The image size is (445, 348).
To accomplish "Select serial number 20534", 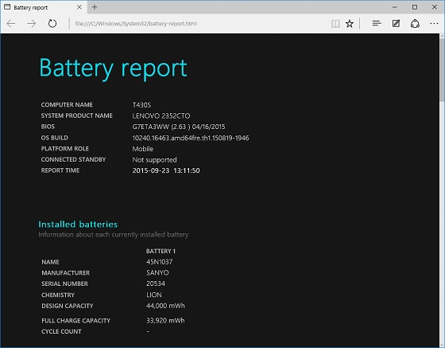I will (156, 283).
